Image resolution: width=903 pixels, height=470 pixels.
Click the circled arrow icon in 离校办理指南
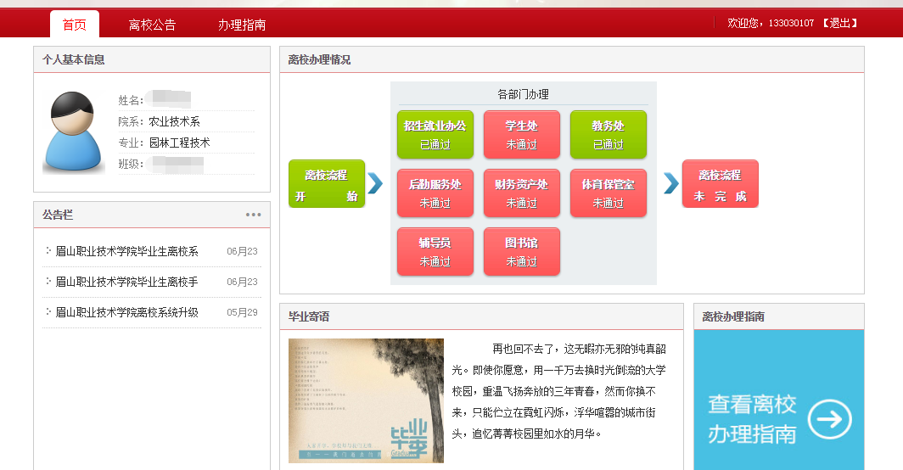click(828, 419)
